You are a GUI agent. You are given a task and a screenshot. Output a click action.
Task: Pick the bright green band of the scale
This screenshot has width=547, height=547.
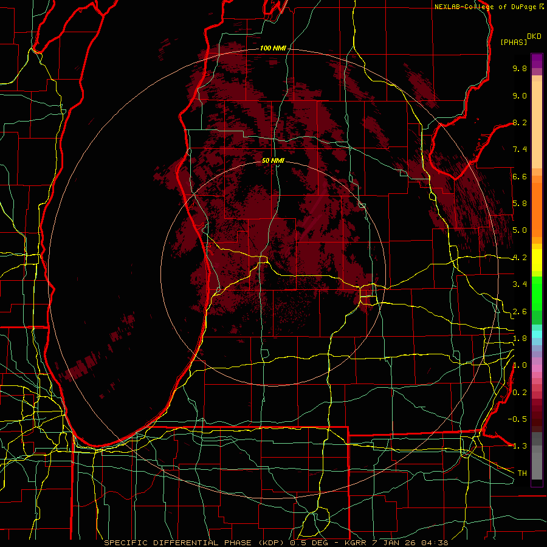coord(537,294)
